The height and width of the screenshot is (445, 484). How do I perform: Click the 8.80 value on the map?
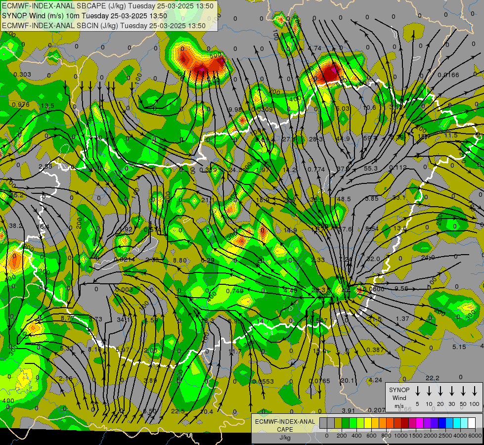point(179,261)
